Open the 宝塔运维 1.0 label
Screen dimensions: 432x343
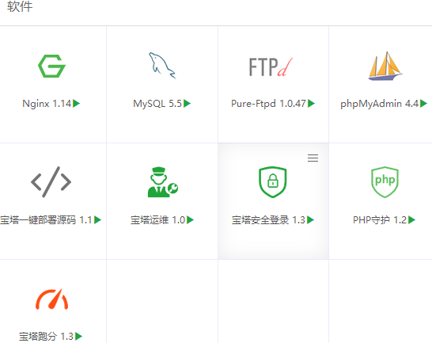158,220
